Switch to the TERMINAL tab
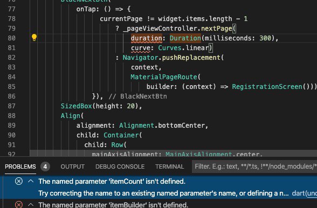Screen dimensions: 317x208 [x=170, y=167]
